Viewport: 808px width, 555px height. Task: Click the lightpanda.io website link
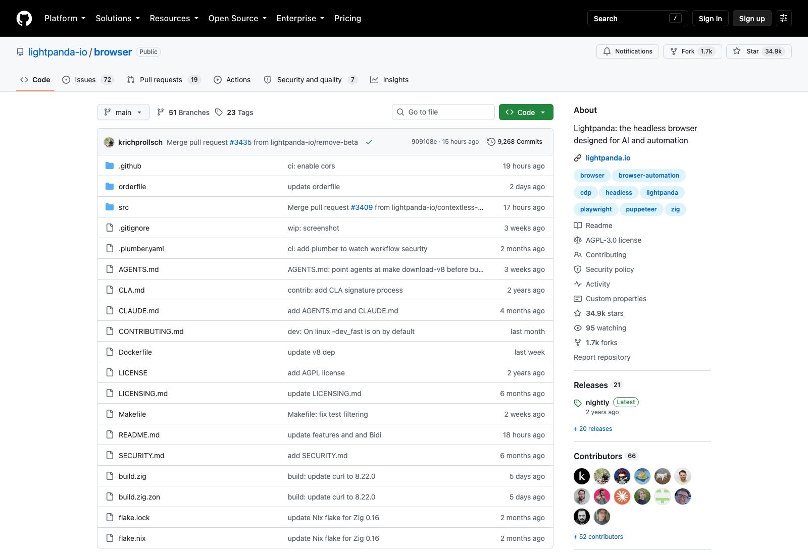pyautogui.click(x=608, y=158)
